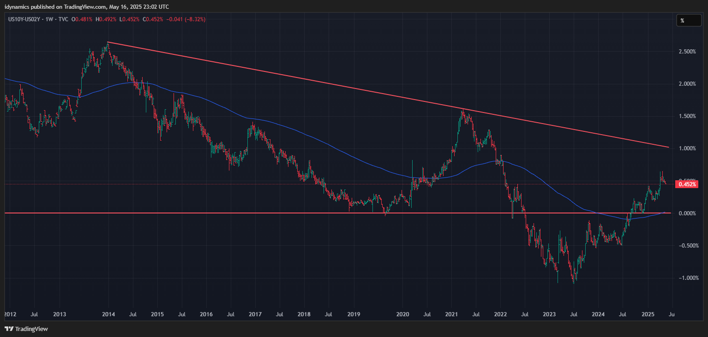The width and height of the screenshot is (708, 337).
Task: Click the 1.000% price axis label
Action: point(687,148)
